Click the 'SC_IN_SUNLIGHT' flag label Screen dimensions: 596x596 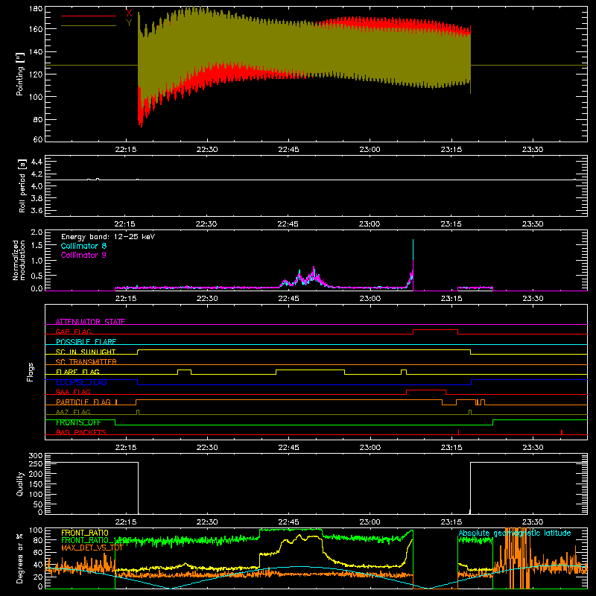click(86, 352)
